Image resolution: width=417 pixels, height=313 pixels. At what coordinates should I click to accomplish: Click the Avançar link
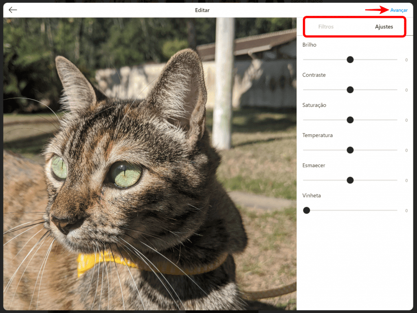coord(399,10)
